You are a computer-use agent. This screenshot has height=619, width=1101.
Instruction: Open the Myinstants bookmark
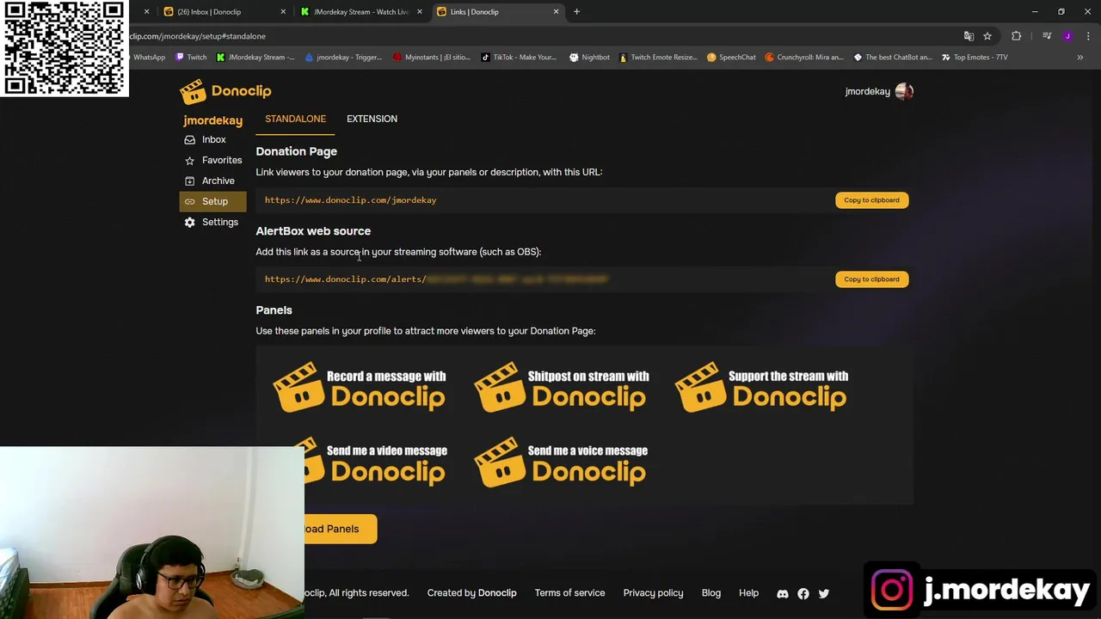point(431,58)
